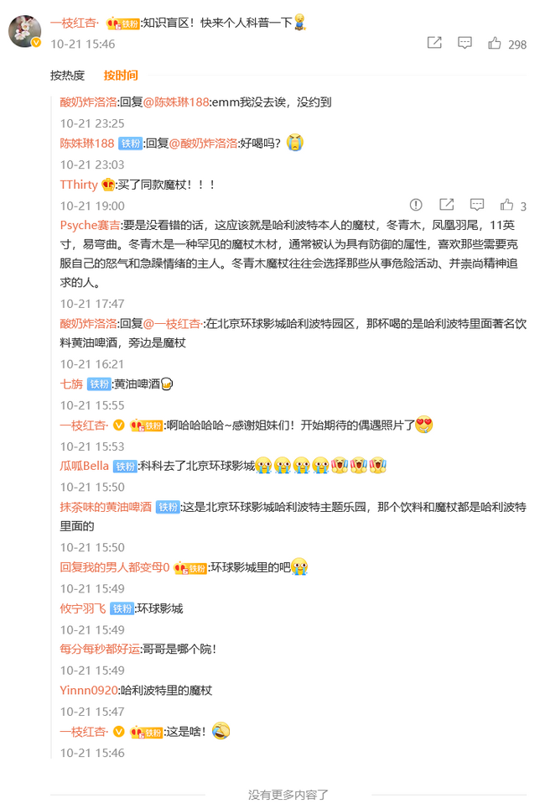Forward TThirty's comment using share icon
The width and height of the screenshot is (545, 809).
[447, 206]
